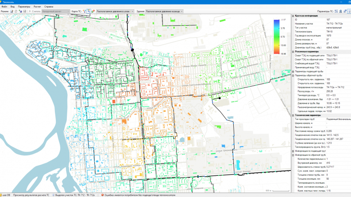Open the Расчет menu
The image size is (351, 197).
tap(38, 7)
